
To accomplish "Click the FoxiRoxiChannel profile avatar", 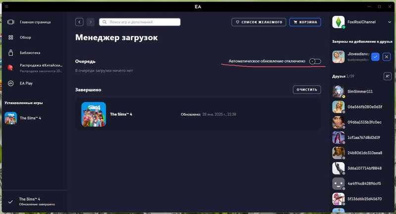I will click(339, 22).
